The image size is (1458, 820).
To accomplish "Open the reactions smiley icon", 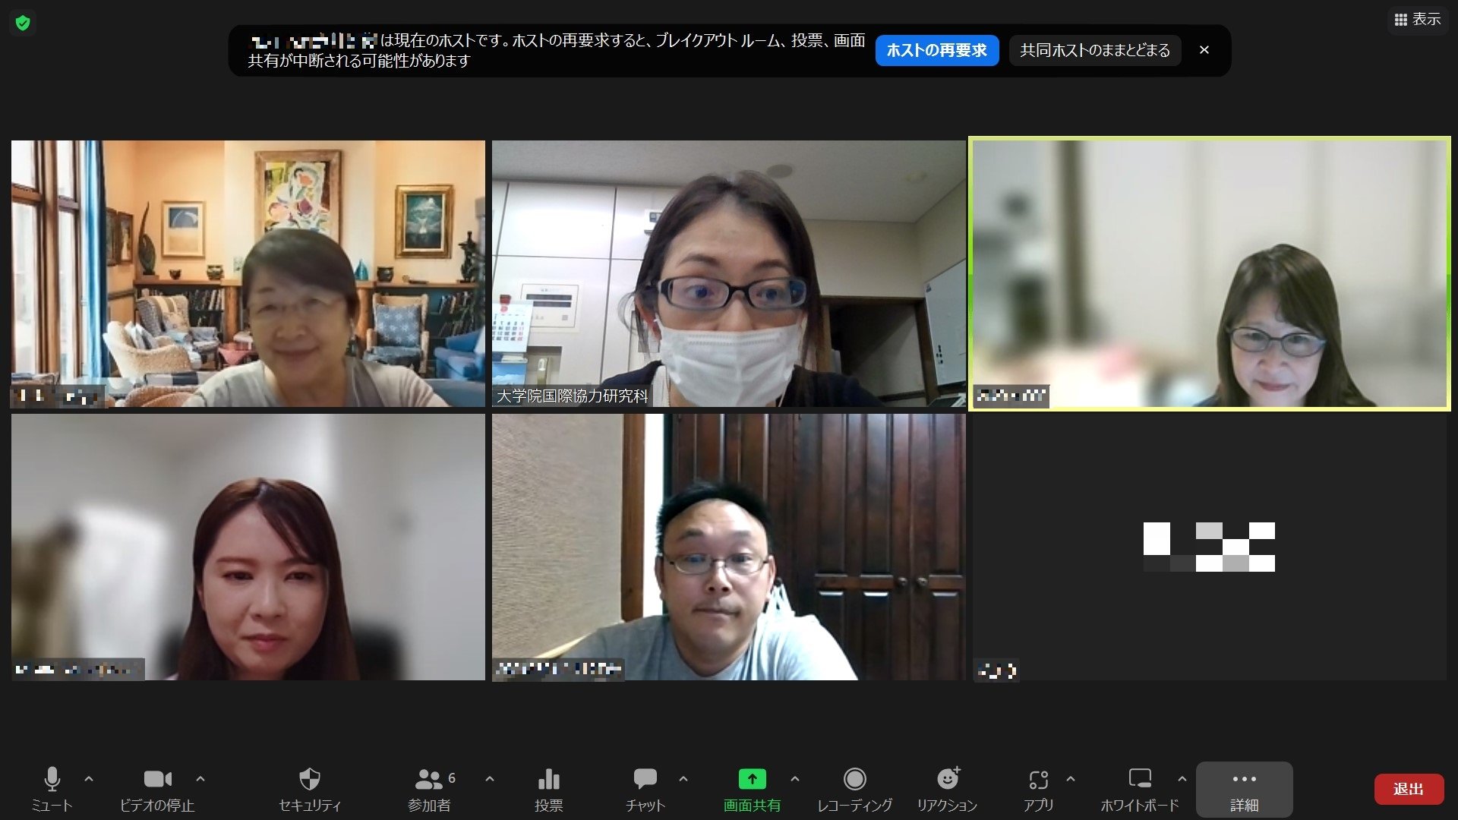I will tap(947, 780).
